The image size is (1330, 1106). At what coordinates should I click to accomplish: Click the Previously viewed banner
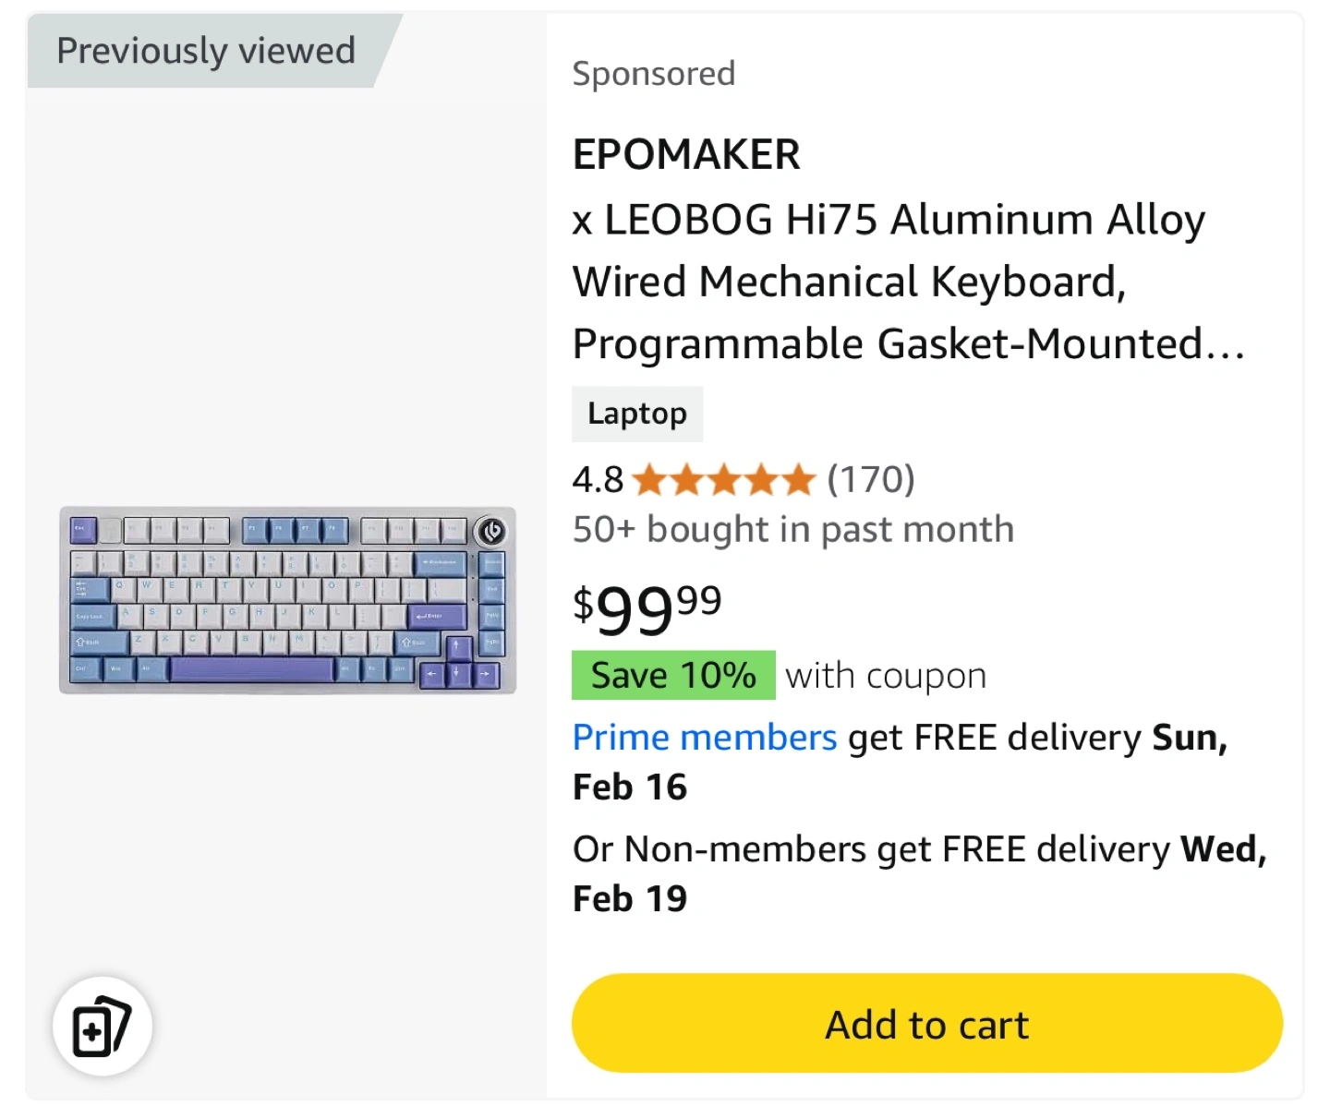206,51
